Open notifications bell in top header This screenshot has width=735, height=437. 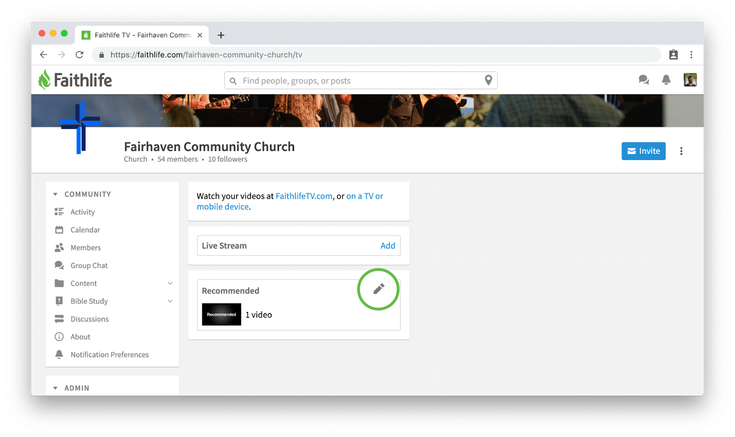[x=666, y=80]
